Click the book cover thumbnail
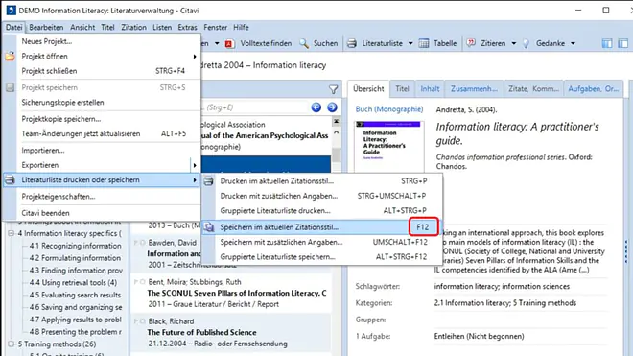 [x=389, y=146]
